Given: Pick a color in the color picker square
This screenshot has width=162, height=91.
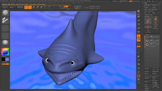Looking at the screenshot, I should [x=5, y=52].
